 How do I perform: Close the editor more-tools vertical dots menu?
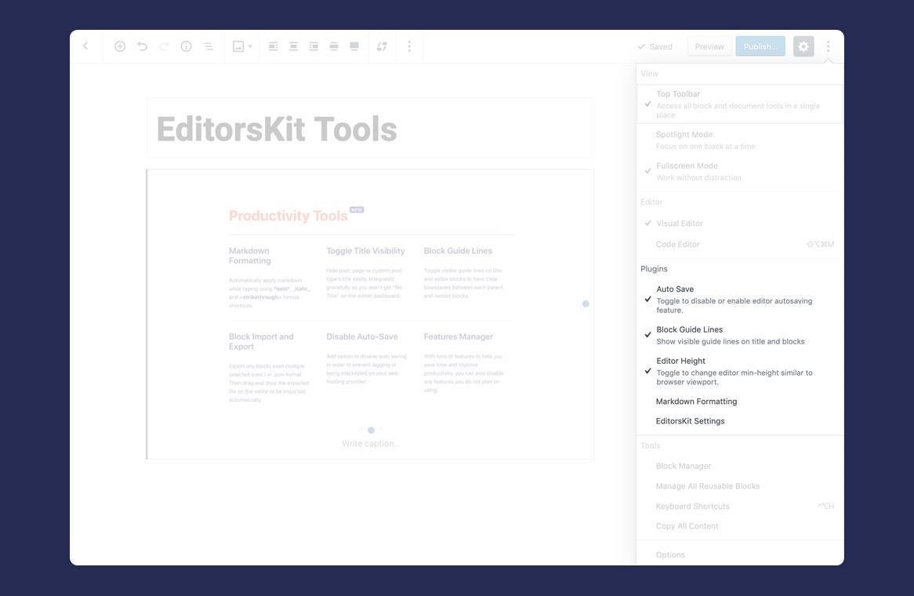[x=828, y=46]
